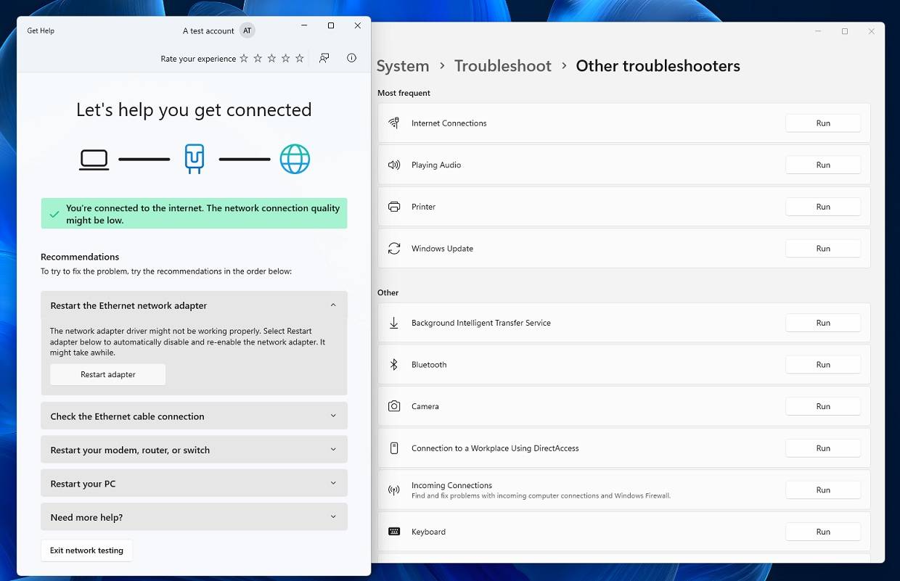The height and width of the screenshot is (581, 900).
Task: Navigate to System via the breadcrumb
Action: 403,65
